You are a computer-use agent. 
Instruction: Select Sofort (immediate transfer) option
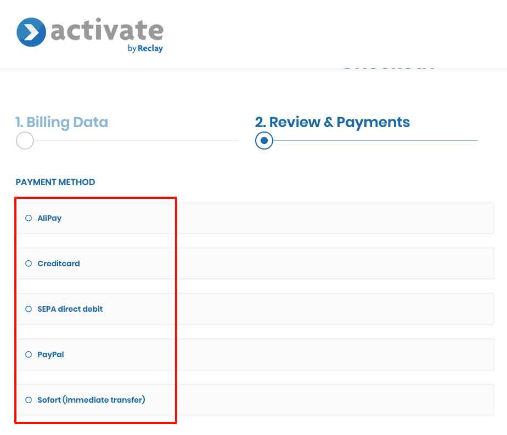coord(29,400)
